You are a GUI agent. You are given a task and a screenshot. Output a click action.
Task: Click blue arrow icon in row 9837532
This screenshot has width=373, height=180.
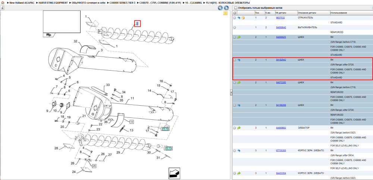[239, 18]
